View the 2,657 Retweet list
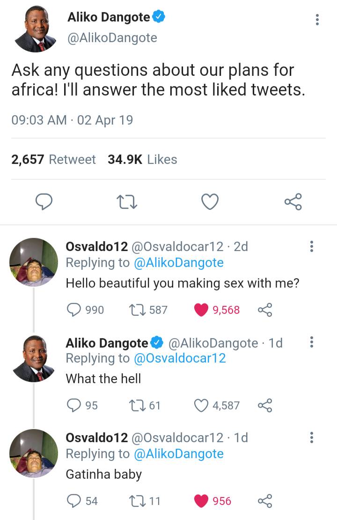 click(x=53, y=159)
